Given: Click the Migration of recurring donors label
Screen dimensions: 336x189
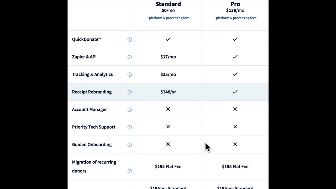Looking at the screenshot, I should pos(94,166).
